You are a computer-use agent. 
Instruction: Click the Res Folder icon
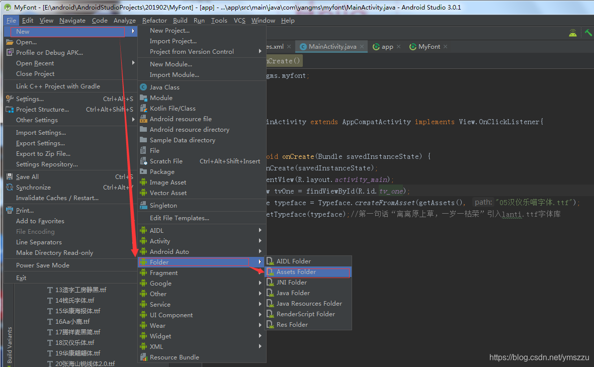coord(270,325)
